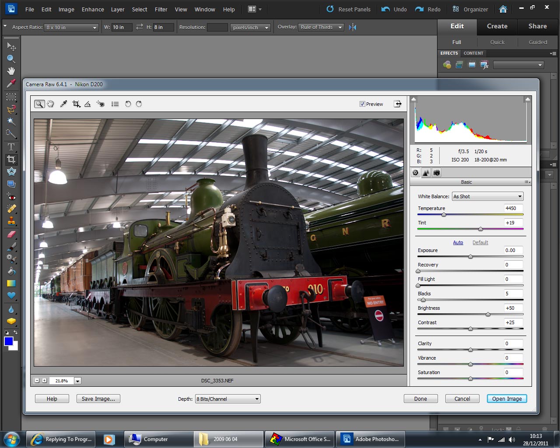Rotate image 90° clockwise
Screen dimensions: 560x448
[139, 104]
